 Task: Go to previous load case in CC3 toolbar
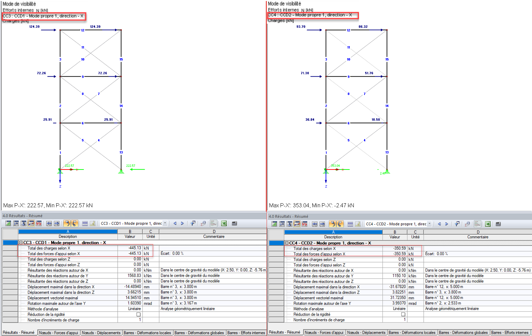tap(175, 223)
